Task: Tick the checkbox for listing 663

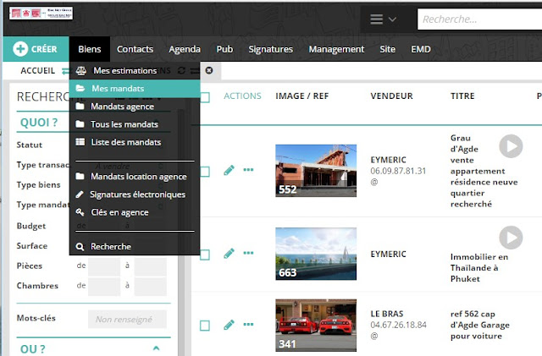Action: click(x=205, y=255)
